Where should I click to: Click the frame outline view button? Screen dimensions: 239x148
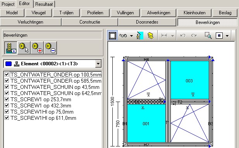click(x=112, y=36)
